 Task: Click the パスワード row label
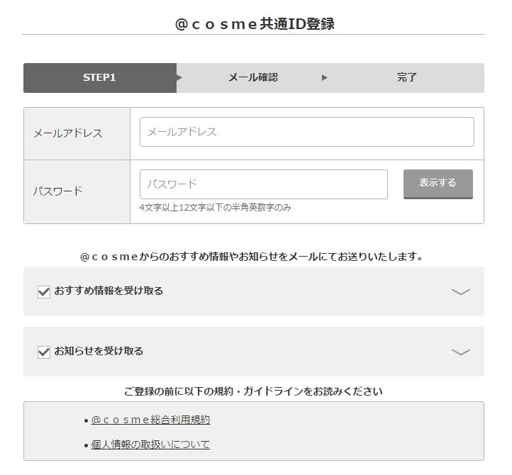click(57, 191)
